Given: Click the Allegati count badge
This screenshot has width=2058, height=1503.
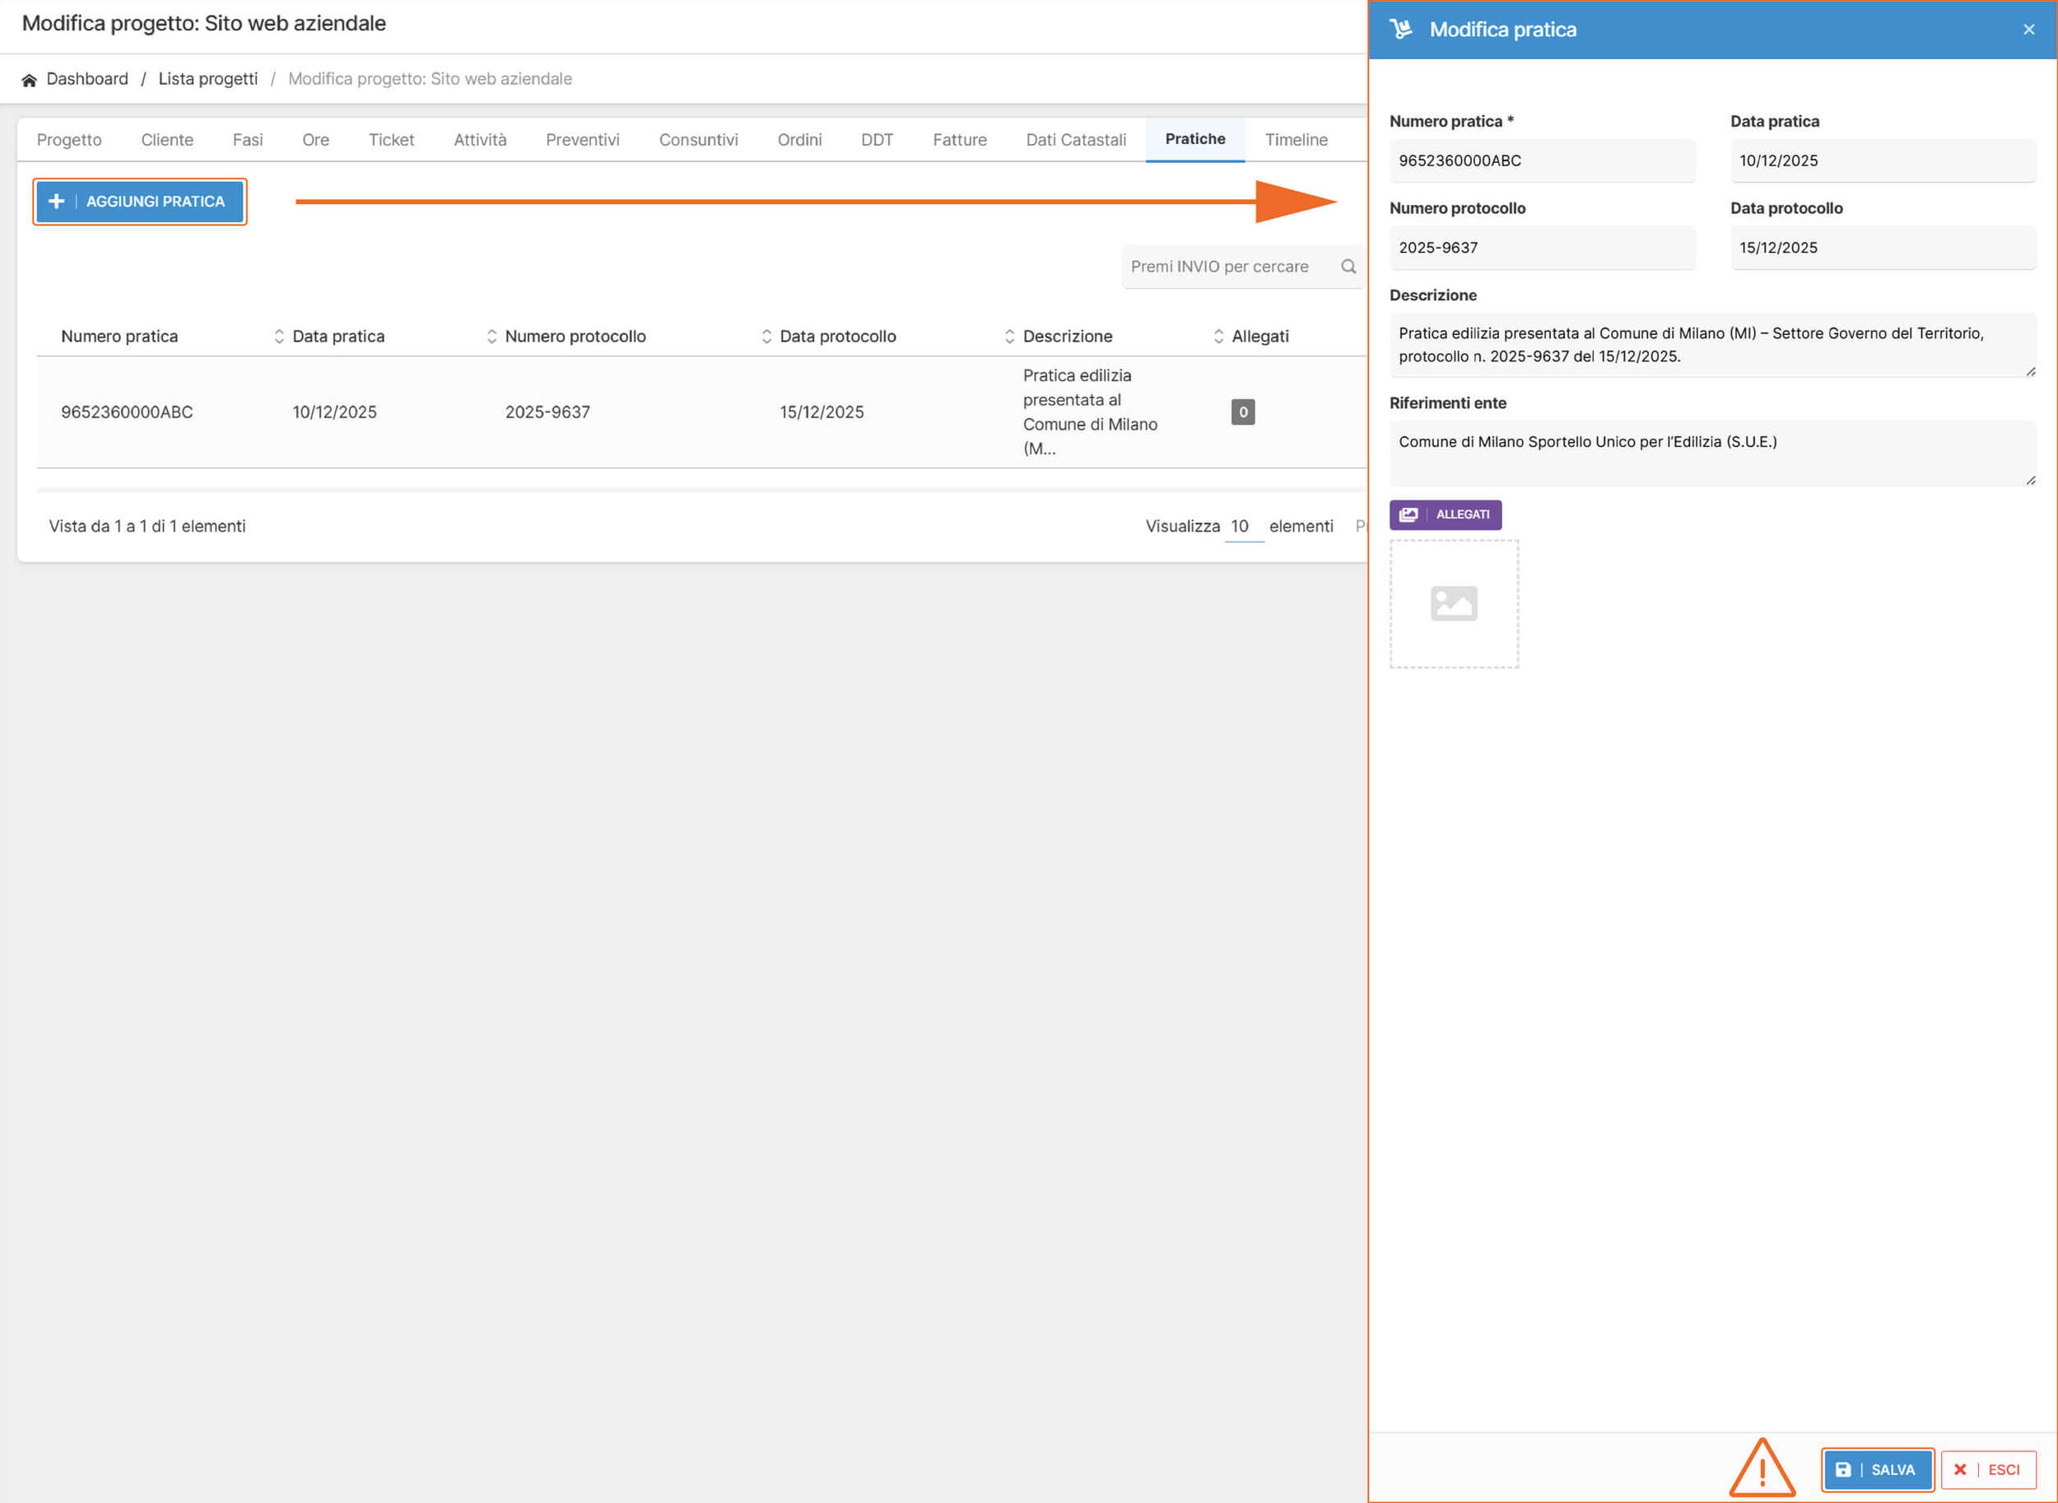Looking at the screenshot, I should (1242, 412).
